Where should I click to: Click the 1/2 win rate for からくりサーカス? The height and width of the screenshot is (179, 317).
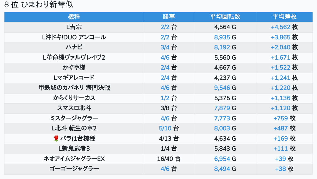[x=165, y=98]
